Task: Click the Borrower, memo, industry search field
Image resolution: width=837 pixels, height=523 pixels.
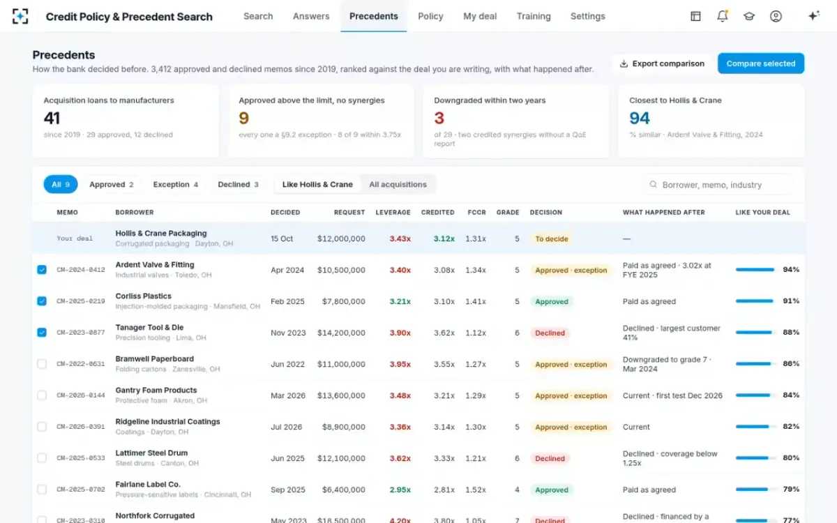Action: [718, 185]
